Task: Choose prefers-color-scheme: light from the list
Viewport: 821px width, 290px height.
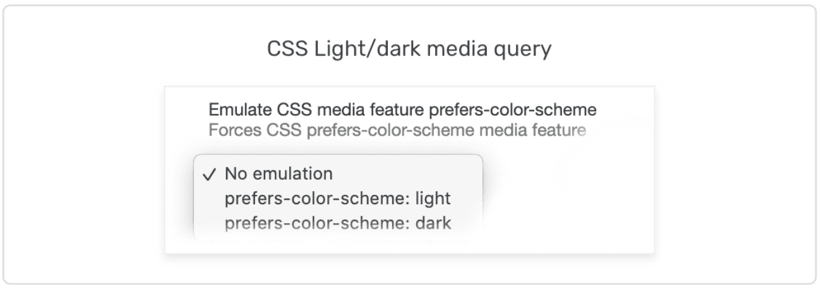Action: coord(337,199)
